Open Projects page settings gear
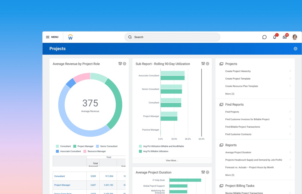Viewport: 302px width, 194px height. tap(295, 49)
